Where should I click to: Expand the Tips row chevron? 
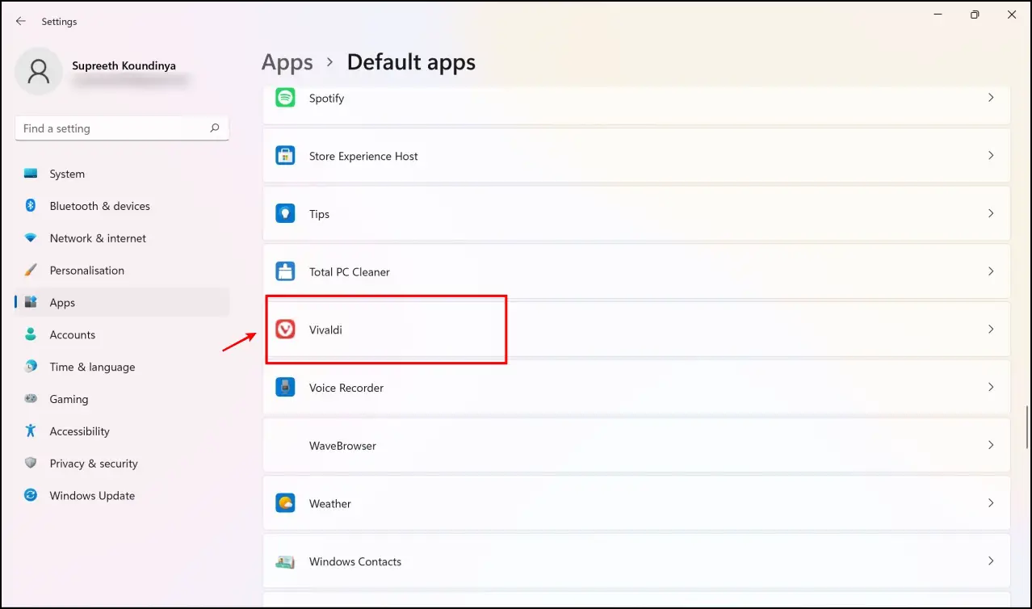point(991,214)
